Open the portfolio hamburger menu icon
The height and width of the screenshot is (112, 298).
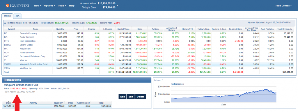[x=5, y=23]
